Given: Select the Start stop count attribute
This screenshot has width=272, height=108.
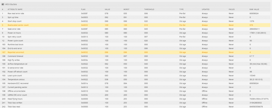Looking at the screenshot, I should tap(14, 21).
